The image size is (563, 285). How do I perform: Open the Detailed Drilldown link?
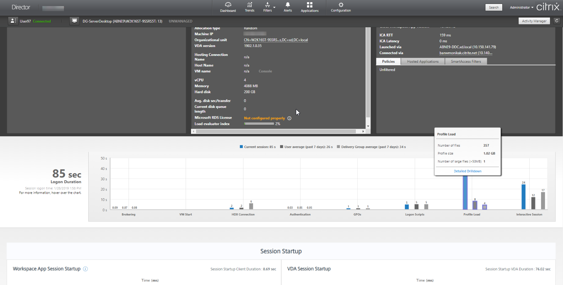tap(467, 171)
